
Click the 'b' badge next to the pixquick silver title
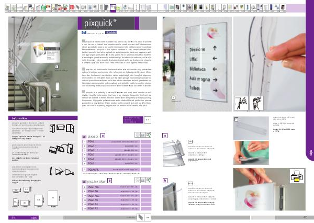pos(109,181)
